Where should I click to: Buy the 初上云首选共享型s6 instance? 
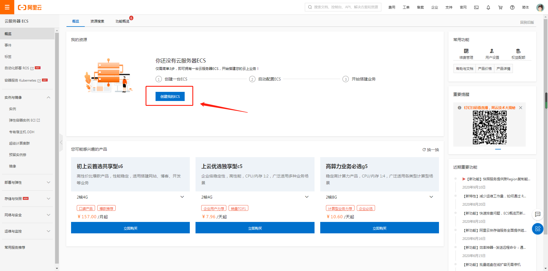click(130, 228)
